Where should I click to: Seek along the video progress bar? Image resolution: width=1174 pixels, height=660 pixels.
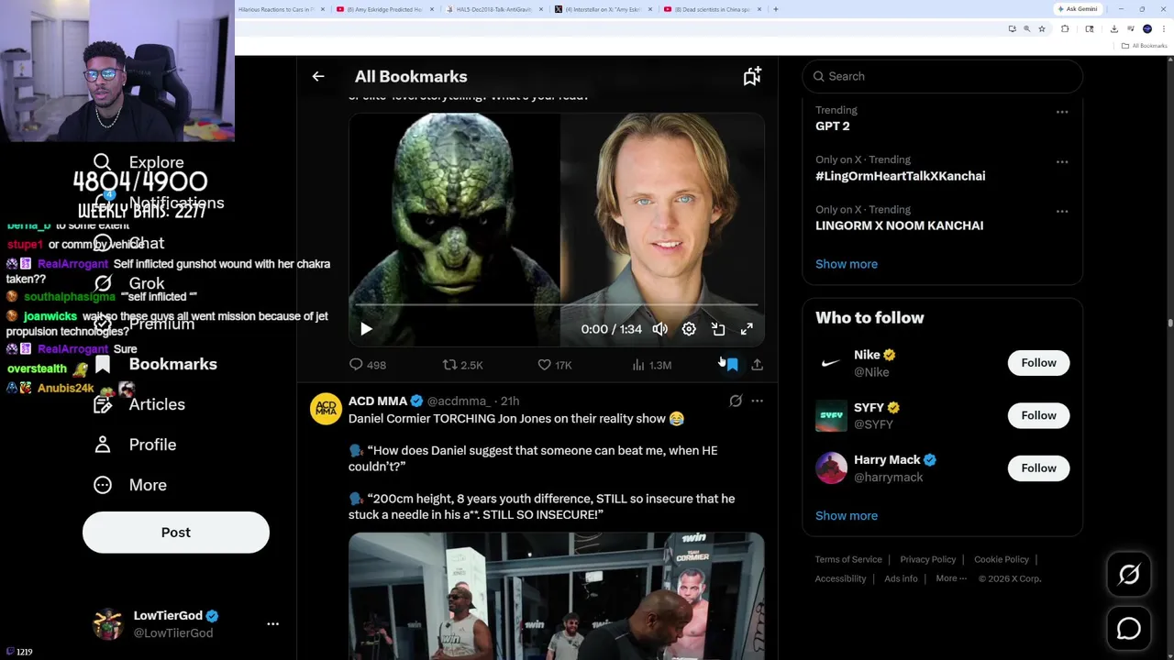(x=556, y=304)
